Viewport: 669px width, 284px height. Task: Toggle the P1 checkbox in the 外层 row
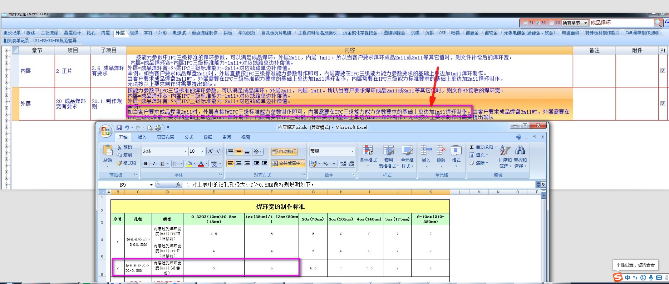(663, 104)
